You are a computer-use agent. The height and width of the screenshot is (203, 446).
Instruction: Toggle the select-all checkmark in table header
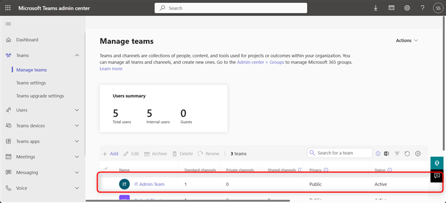click(x=106, y=168)
